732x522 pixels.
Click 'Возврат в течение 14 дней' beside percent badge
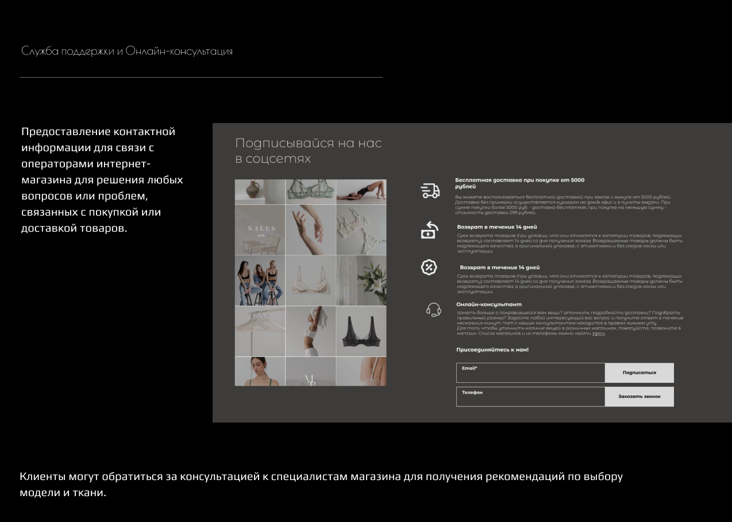(x=499, y=267)
